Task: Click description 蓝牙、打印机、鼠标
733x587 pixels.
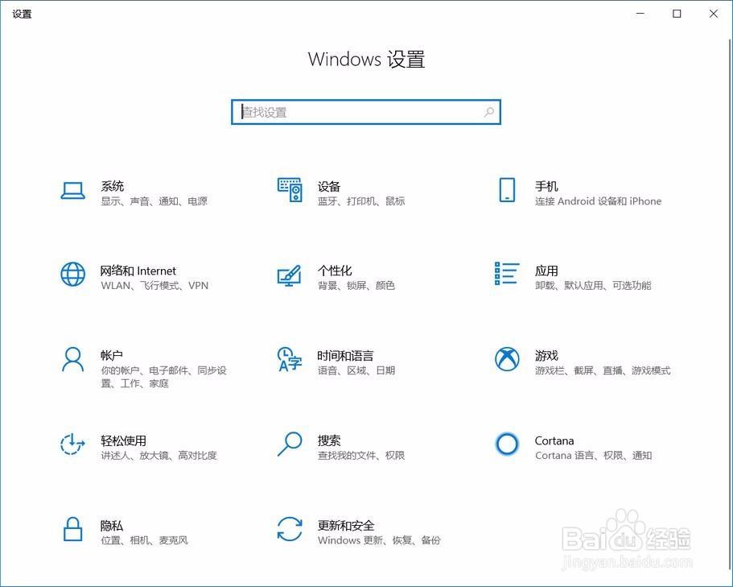Action: (361, 201)
